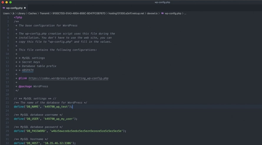
Task: Select the wp-config.php editor tab
Action: pos(14,8)
